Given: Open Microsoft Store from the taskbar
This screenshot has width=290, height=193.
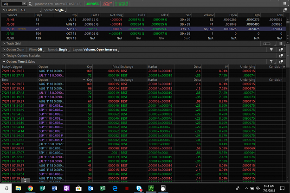Looking at the screenshot, I should (78, 188).
